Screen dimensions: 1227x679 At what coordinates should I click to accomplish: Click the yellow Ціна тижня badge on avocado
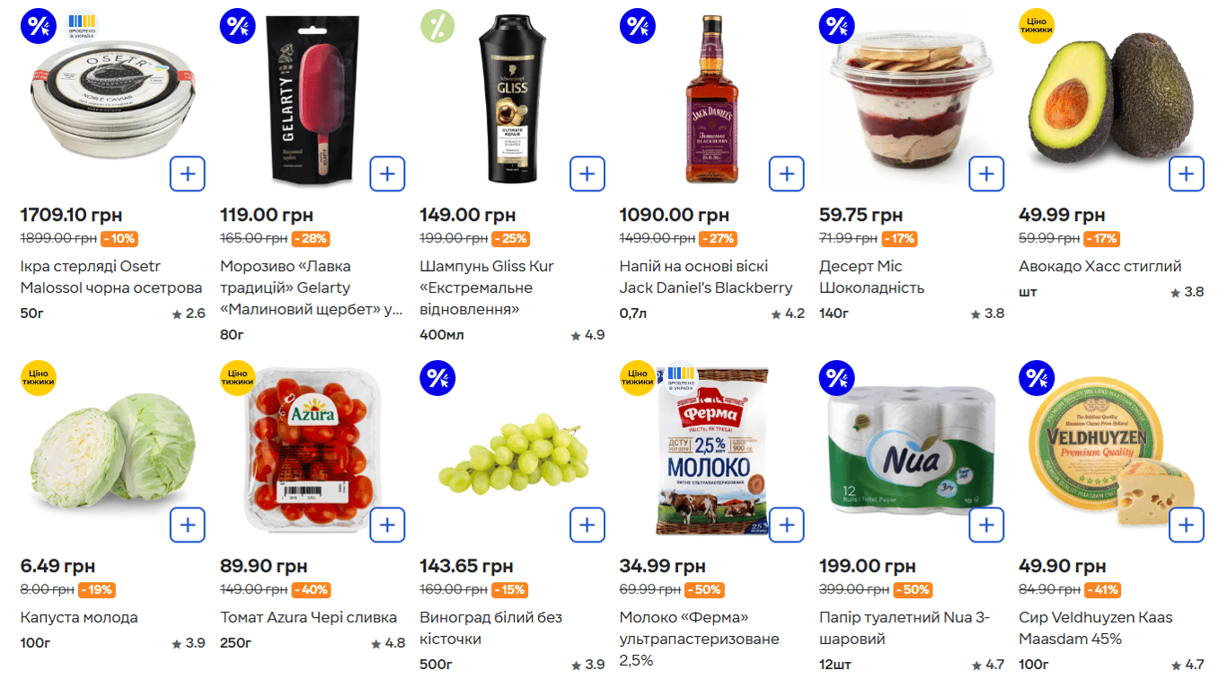pos(1036,26)
